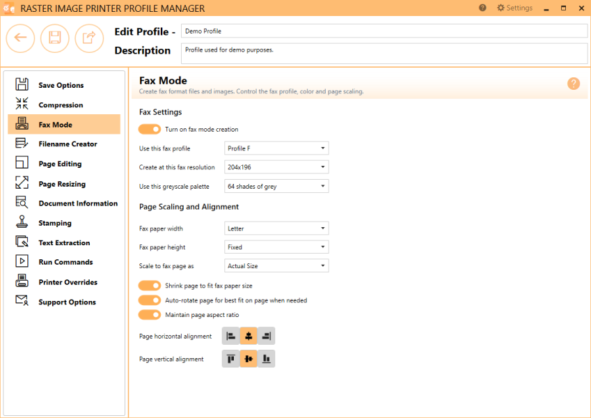Align page horizontally to the left
Screen dimensions: 591x418
pyautogui.click(x=231, y=336)
